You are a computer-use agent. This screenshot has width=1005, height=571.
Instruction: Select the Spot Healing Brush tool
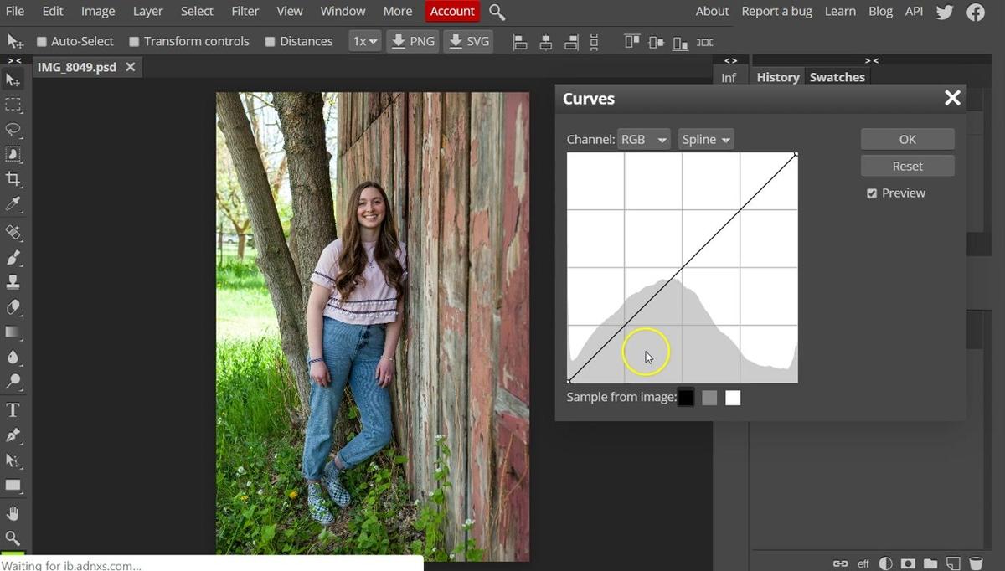[x=13, y=232]
